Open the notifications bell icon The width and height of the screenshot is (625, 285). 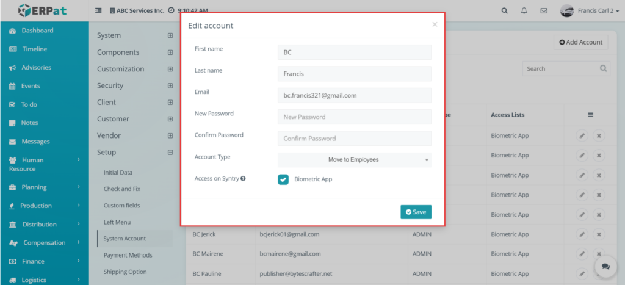point(524,11)
